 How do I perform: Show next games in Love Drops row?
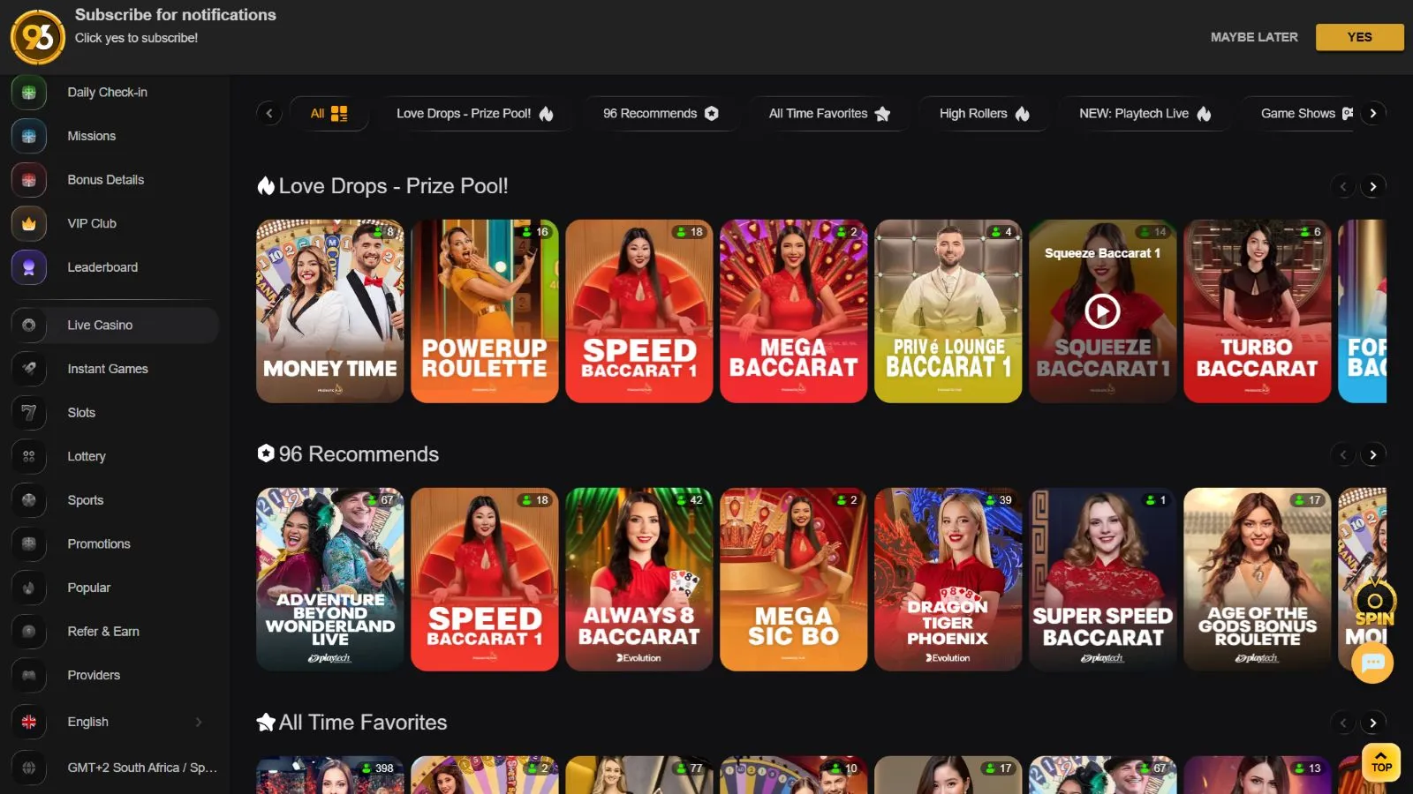pyautogui.click(x=1372, y=186)
